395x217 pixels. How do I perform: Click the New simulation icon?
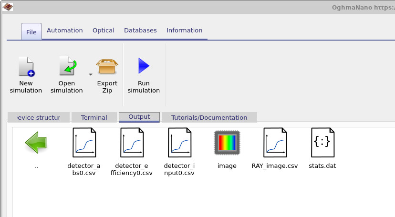pyautogui.click(x=26, y=66)
